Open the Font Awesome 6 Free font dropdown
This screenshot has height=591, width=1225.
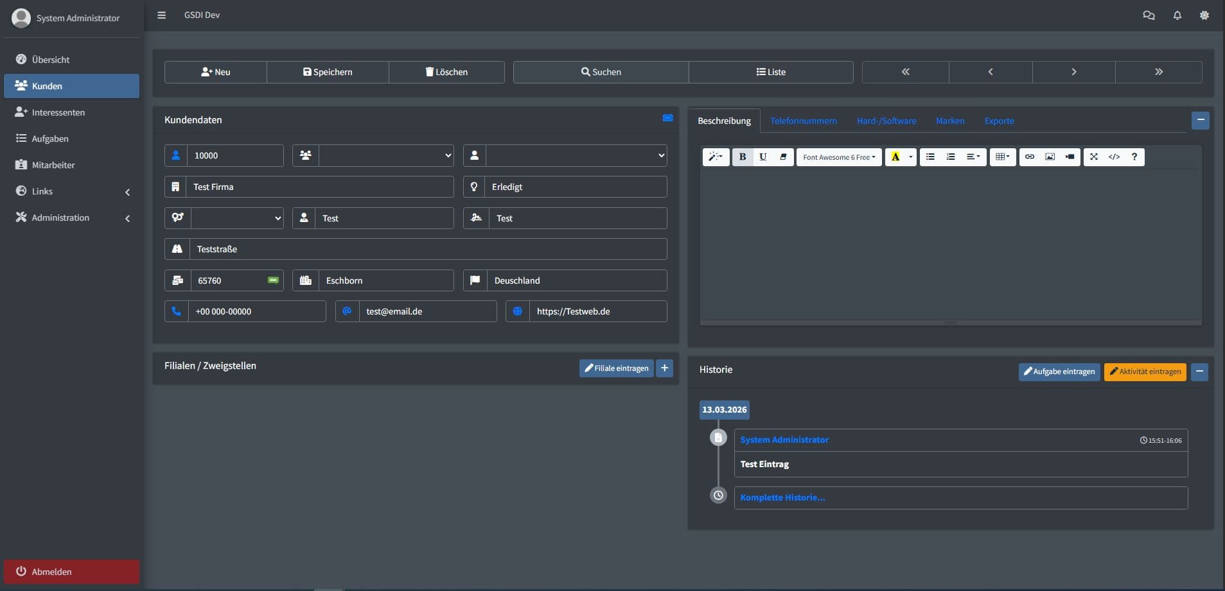[839, 157]
